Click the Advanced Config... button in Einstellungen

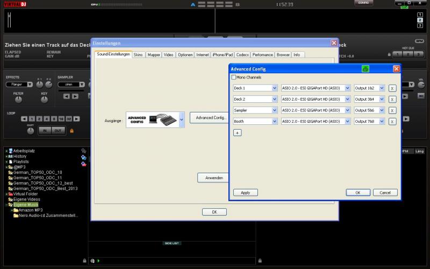tap(210, 118)
